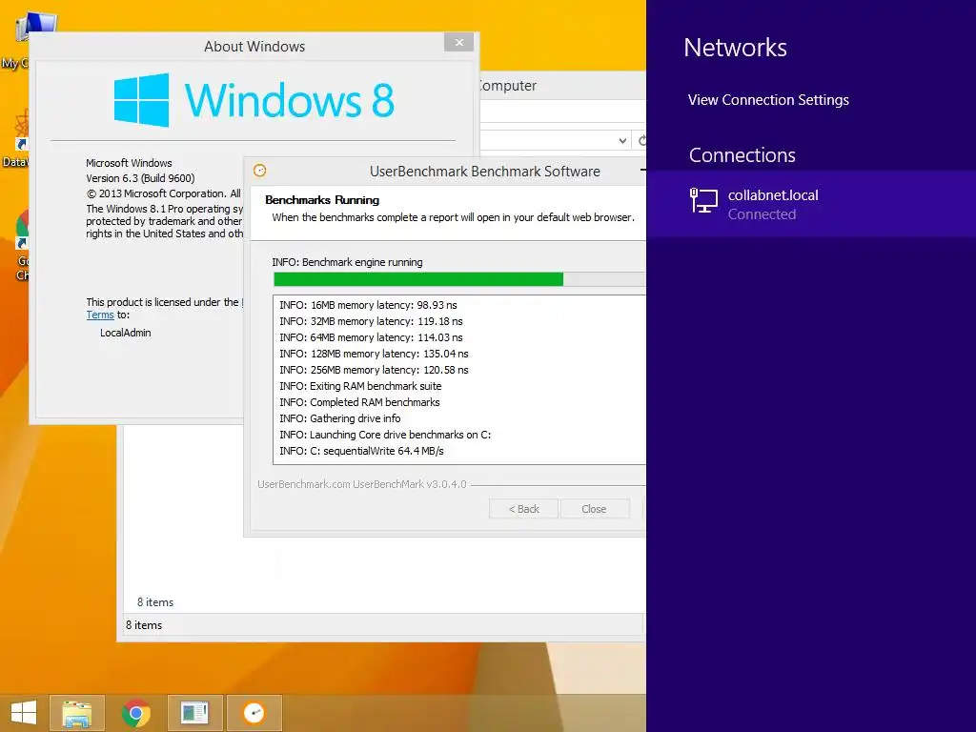976x732 pixels.
Task: Click the Version 6.3 (Build 9600) text
Action: [x=140, y=178]
